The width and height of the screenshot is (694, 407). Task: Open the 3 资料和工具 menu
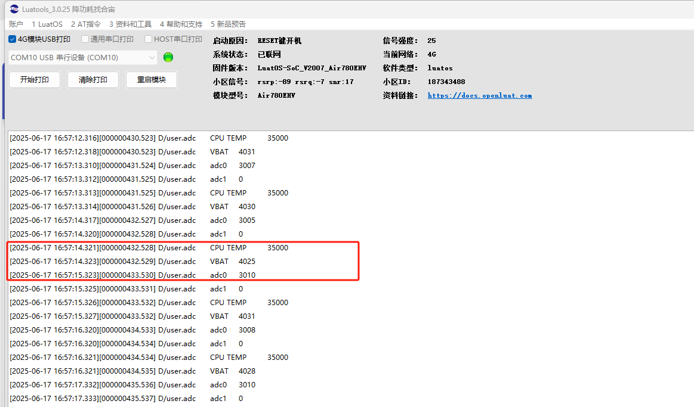(x=130, y=24)
